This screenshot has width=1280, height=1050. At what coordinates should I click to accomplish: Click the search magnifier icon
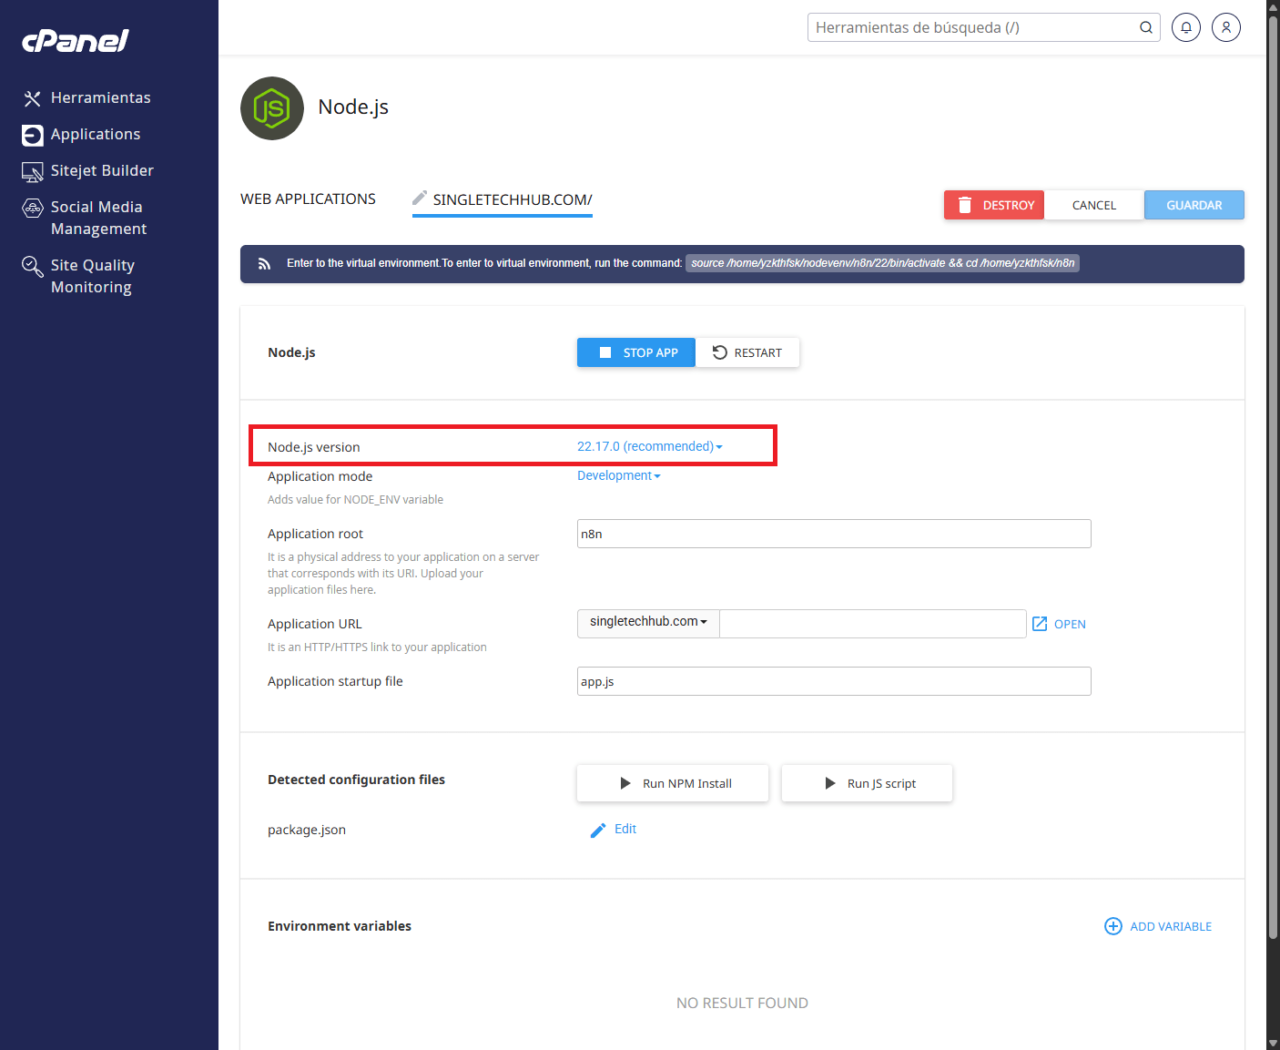pyautogui.click(x=1146, y=27)
